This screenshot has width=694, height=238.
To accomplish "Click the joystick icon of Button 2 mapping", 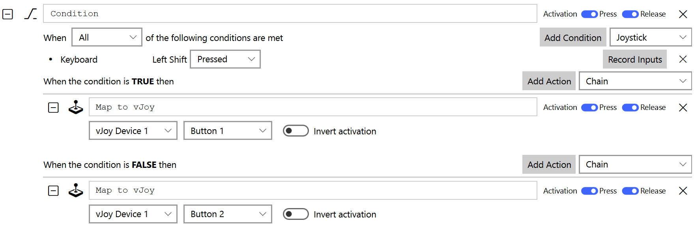I will (x=76, y=191).
